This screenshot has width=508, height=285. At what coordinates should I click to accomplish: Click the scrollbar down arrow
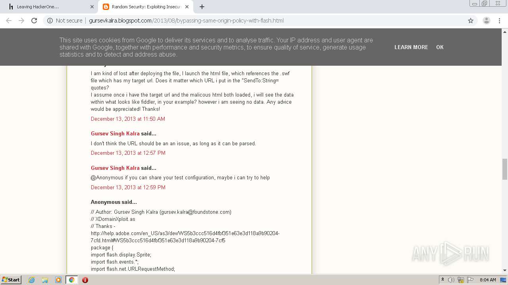[505, 271]
